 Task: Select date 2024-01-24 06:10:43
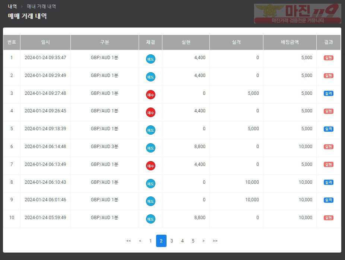tap(45, 182)
